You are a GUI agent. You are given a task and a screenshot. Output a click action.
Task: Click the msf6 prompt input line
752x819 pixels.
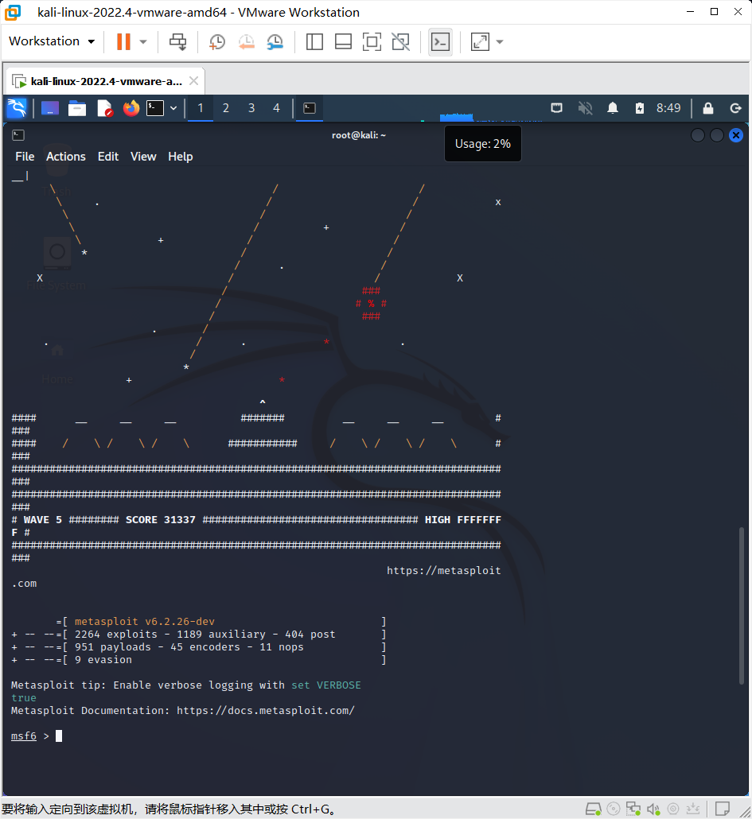click(36, 736)
